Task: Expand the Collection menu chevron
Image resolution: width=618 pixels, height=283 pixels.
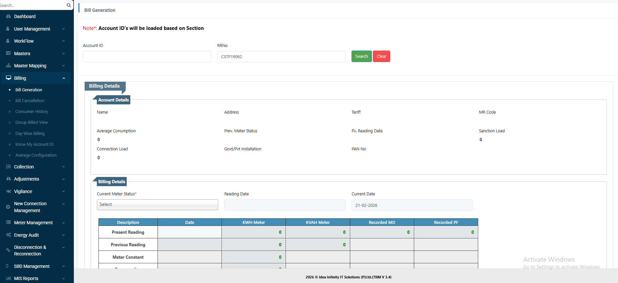Action: 64,167
